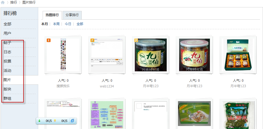
Task: Open user profile 搜猴我乐
Action: tap(63, 86)
